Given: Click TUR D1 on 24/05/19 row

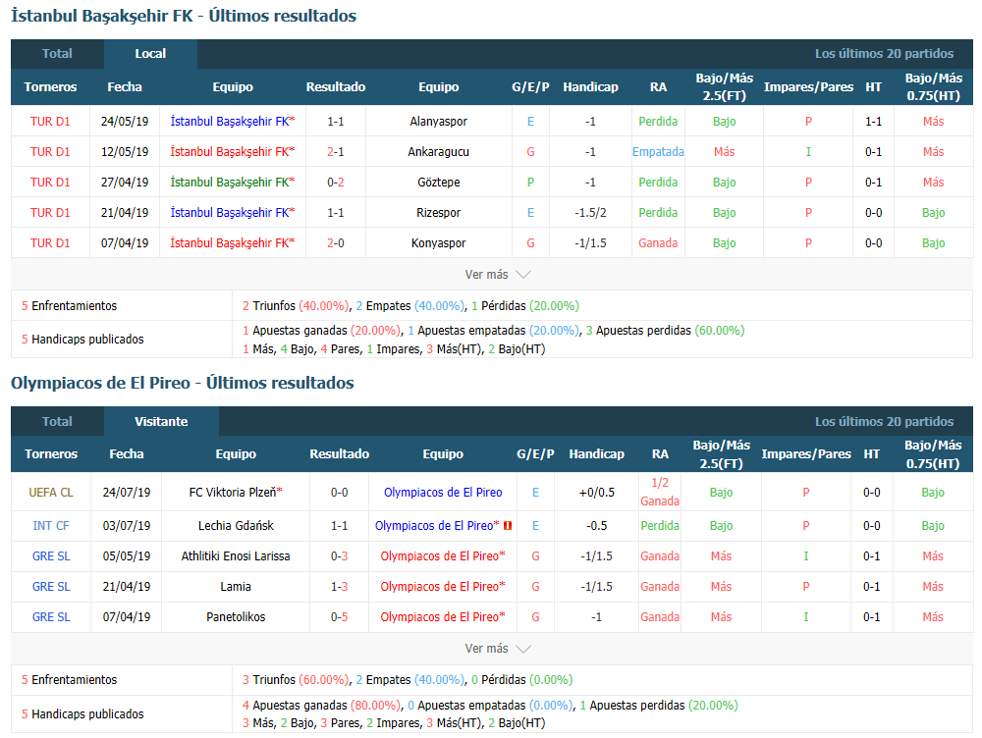Looking at the screenshot, I should click(x=50, y=122).
